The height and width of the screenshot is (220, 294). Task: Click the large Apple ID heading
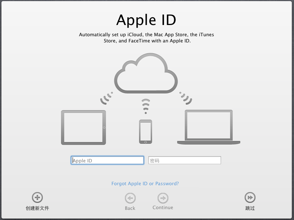click(x=146, y=20)
